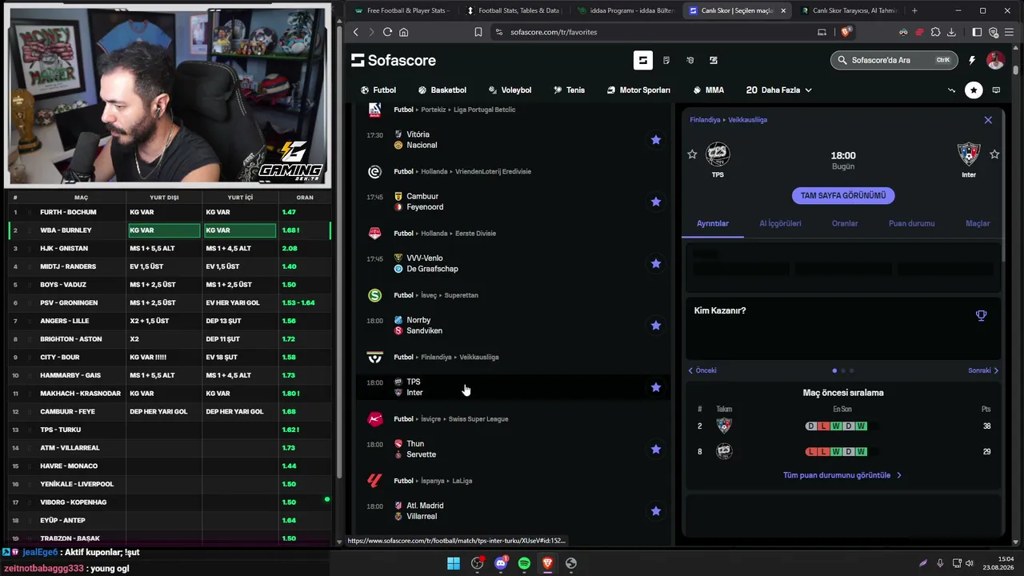Screen dimensions: 1024x576
Task: Open the Windows Start menu
Action: (x=454, y=563)
